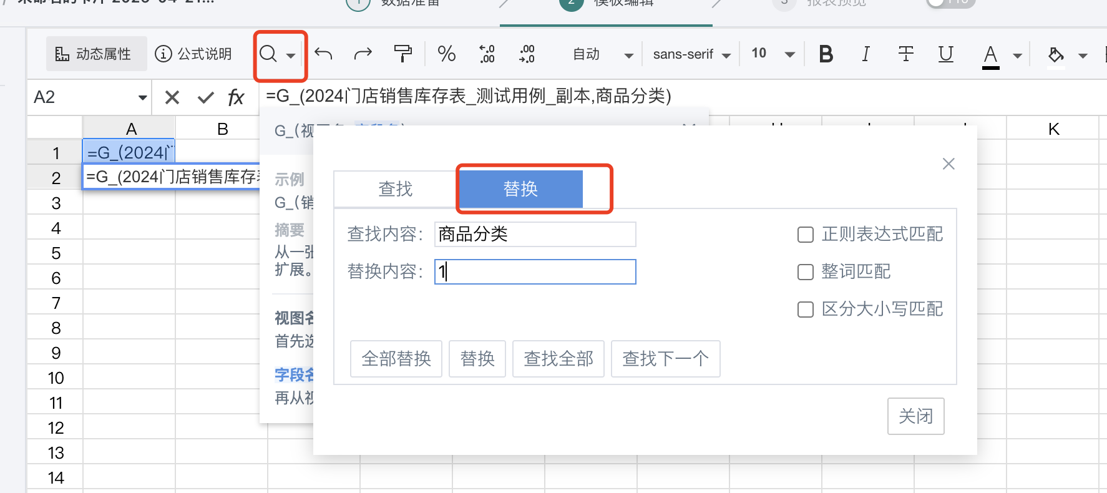Close the find-replace dialog with X
The width and height of the screenshot is (1107, 493).
click(x=949, y=164)
